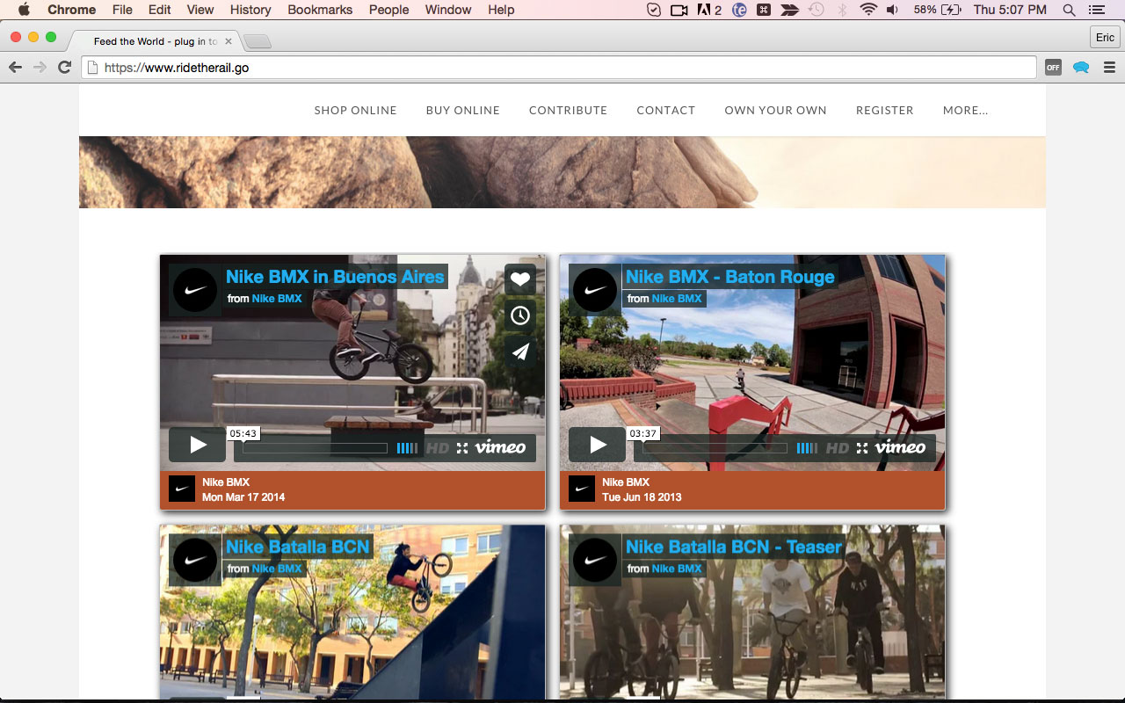Click Nike swoosh avatar on Batalla BCN Teaser

[x=594, y=559]
